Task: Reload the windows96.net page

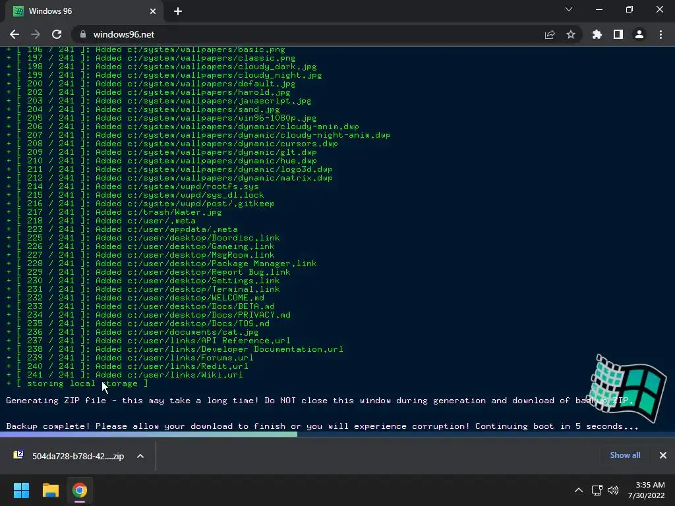Action: point(57,34)
